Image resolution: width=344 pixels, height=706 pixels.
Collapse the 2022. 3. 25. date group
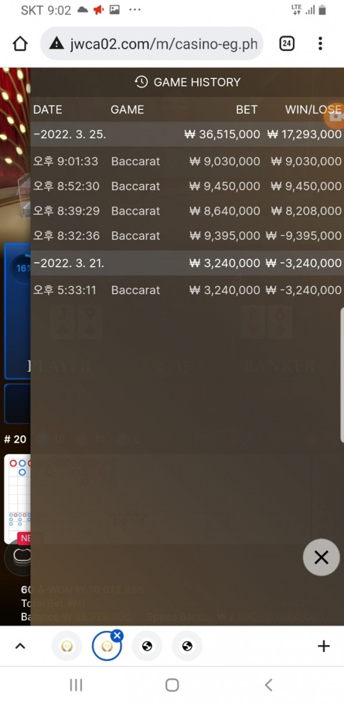point(187,134)
